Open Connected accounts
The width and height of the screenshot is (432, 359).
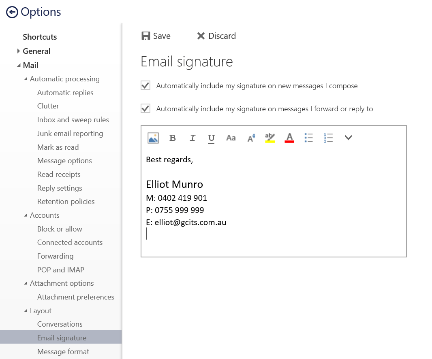click(x=70, y=242)
